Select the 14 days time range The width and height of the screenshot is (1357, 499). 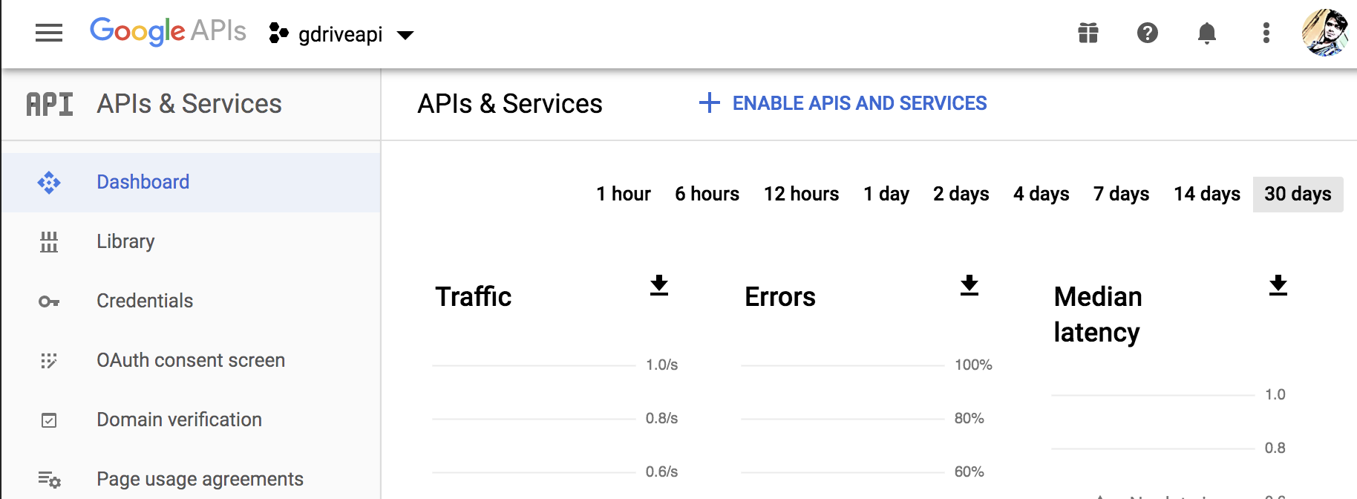[x=1206, y=195]
